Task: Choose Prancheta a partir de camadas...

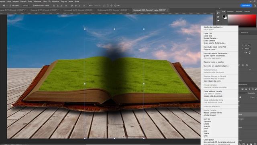Action: (216, 53)
